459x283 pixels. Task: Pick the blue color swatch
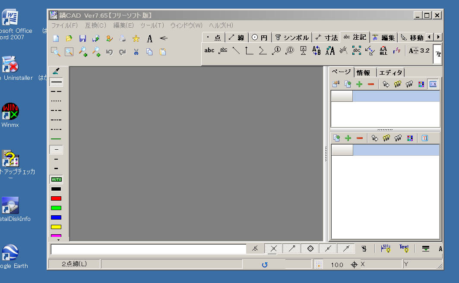56,217
